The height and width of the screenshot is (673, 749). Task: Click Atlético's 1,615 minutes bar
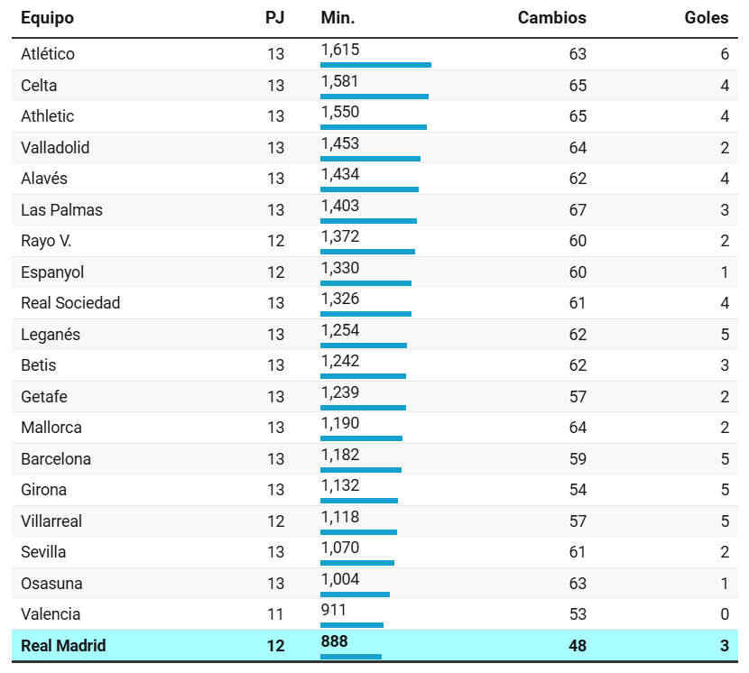click(x=375, y=65)
